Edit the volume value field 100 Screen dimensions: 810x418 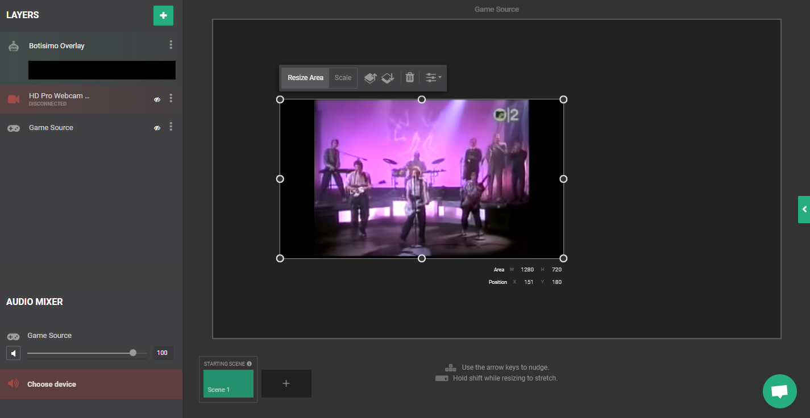[163, 353]
